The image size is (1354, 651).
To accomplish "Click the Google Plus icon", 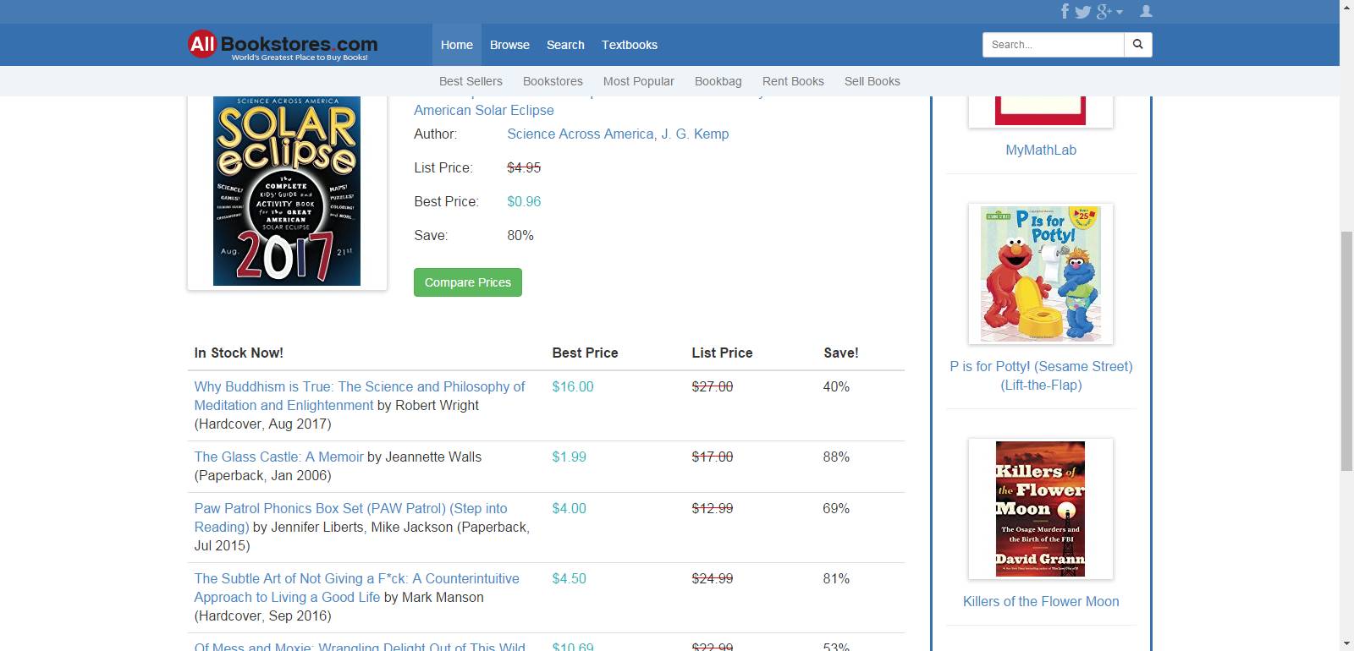I will click(x=1104, y=11).
